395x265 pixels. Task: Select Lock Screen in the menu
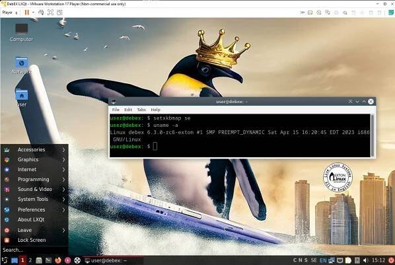click(34, 240)
